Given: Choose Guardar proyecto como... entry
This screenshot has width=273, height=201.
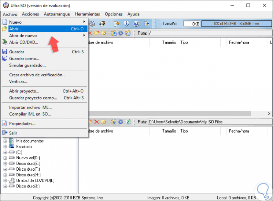Looking at the screenshot, I should pyautogui.click(x=45, y=98).
